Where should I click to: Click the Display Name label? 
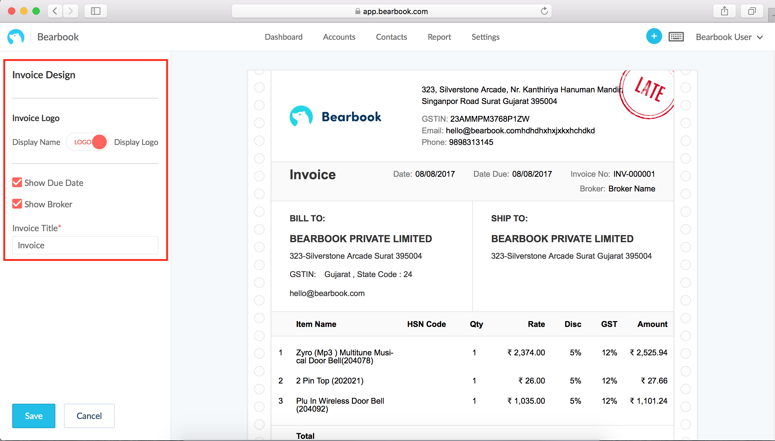pyautogui.click(x=36, y=142)
